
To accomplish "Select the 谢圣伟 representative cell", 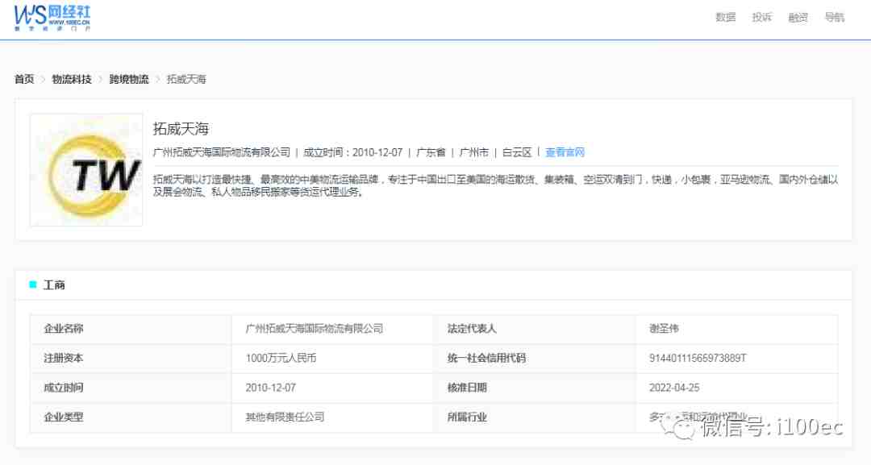I will pyautogui.click(x=736, y=329).
